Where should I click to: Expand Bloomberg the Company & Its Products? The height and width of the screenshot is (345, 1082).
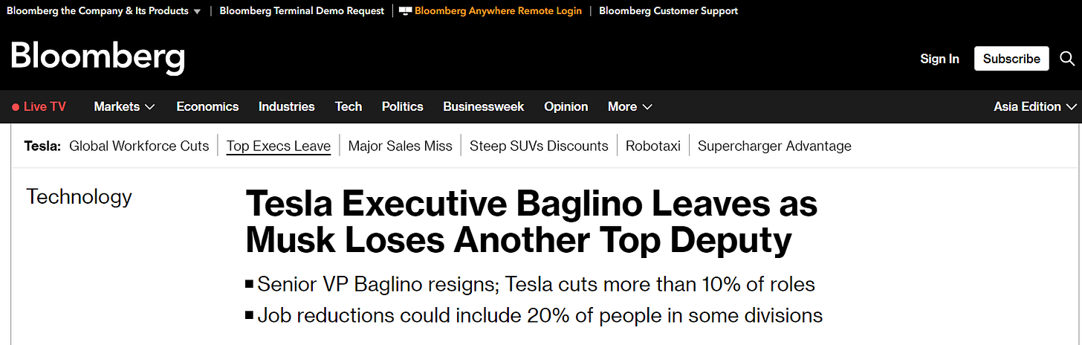(103, 11)
